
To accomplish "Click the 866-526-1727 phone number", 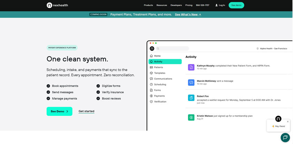I will 203,5.
